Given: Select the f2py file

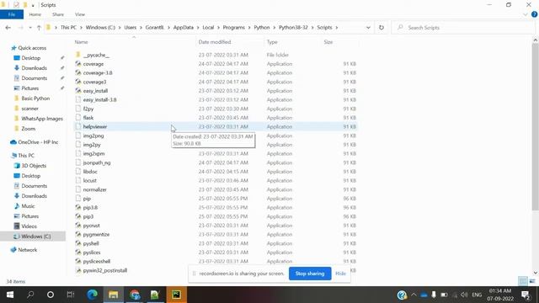Looking at the screenshot, I should [88, 109].
